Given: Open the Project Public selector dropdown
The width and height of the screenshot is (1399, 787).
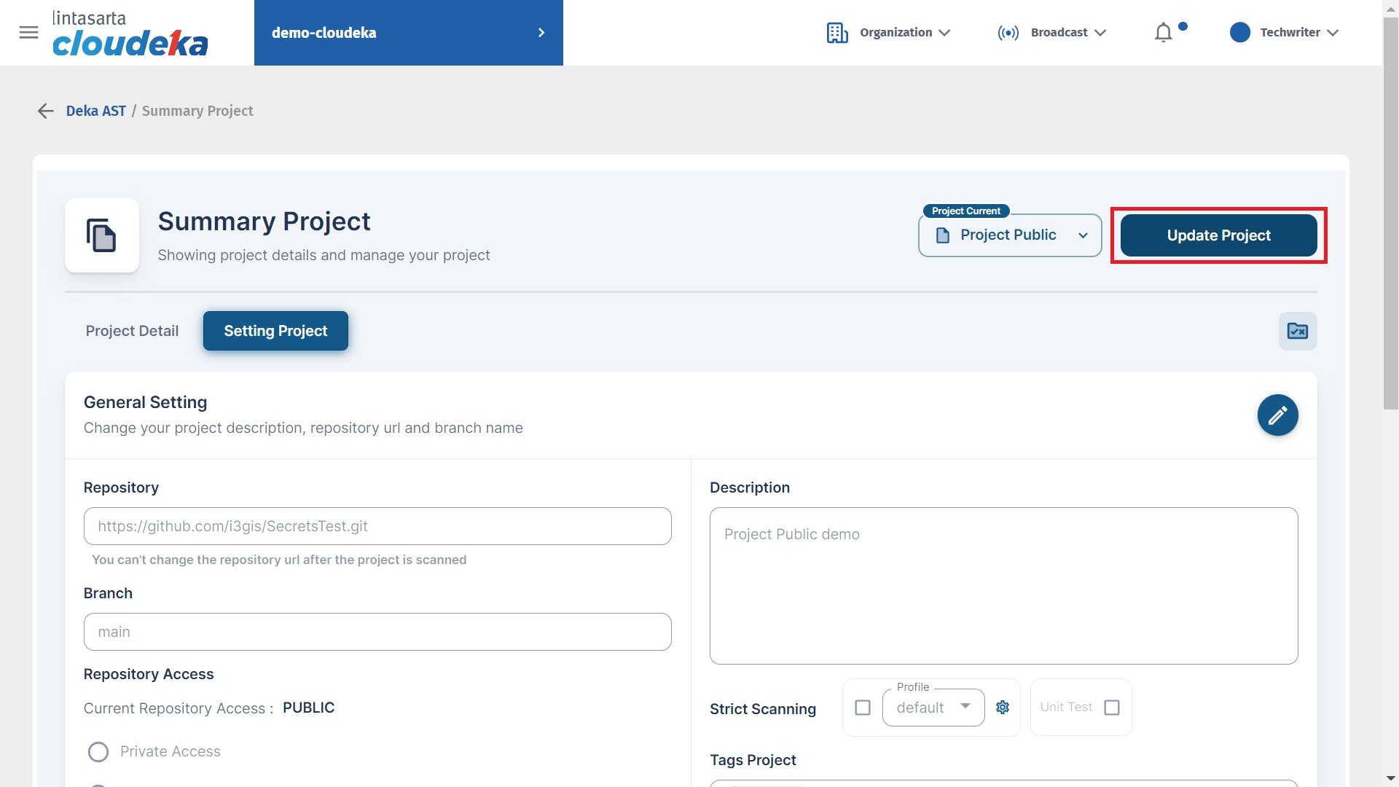Looking at the screenshot, I should (1010, 235).
